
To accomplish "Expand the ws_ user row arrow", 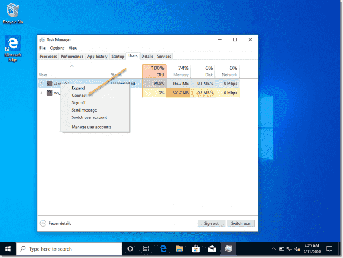I will click(x=41, y=93).
